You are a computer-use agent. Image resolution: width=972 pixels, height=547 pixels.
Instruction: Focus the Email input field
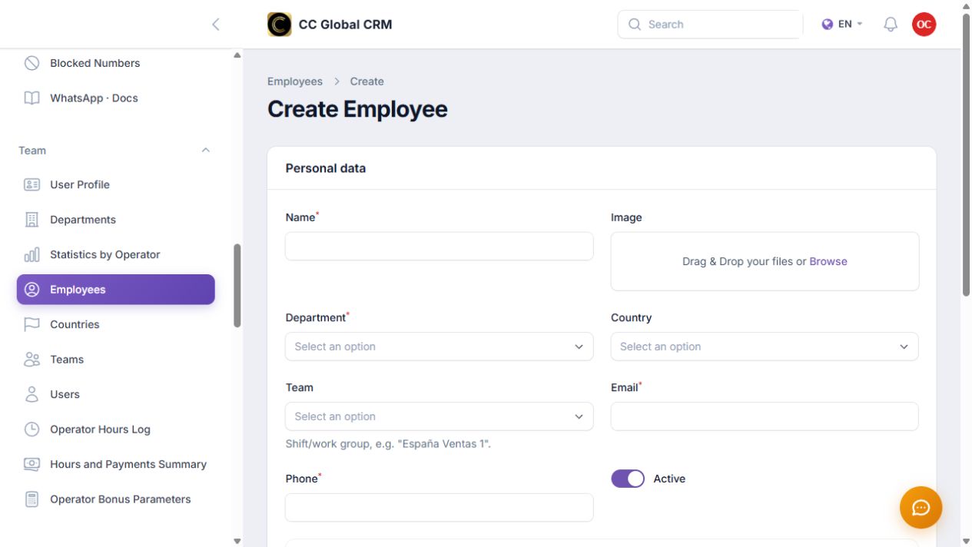pos(765,416)
